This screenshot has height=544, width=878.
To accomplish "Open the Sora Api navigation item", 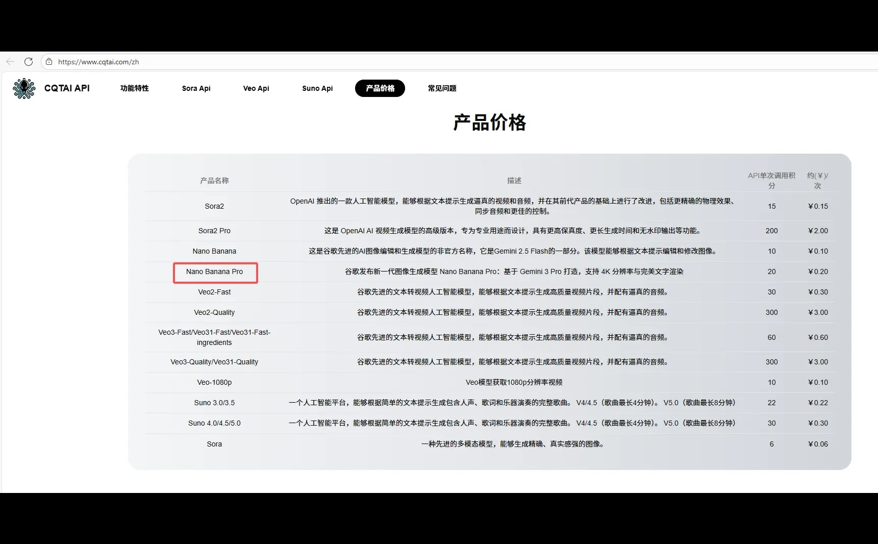I will coord(196,88).
